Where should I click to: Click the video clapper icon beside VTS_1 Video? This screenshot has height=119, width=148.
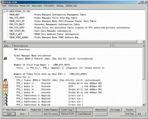pos(5,80)
